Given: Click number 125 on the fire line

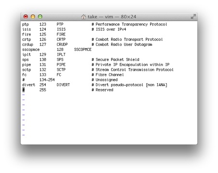Looking at the screenshot, I should [43, 34].
